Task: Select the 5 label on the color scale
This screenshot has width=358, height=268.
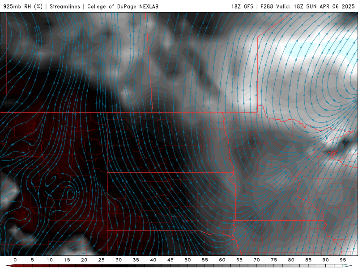Action: pos(32,260)
